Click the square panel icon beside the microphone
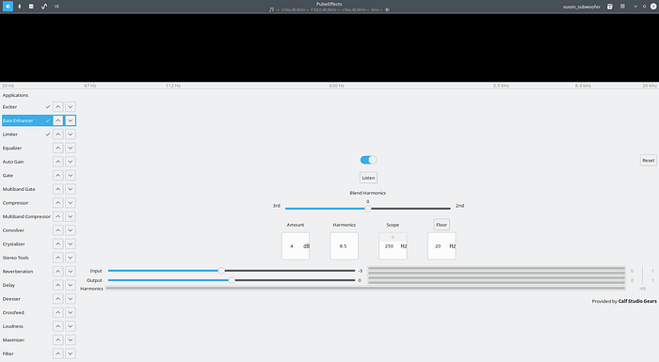 [x=31, y=7]
